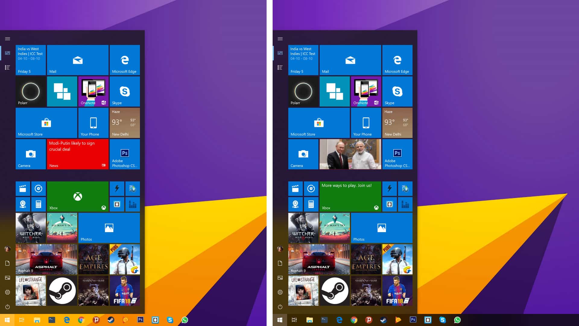Open Shadow of War tile in right Start menu

[366, 291]
